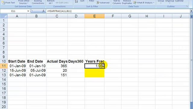Select column F header
Viewport: 193px width, 109px height.
point(113,16)
